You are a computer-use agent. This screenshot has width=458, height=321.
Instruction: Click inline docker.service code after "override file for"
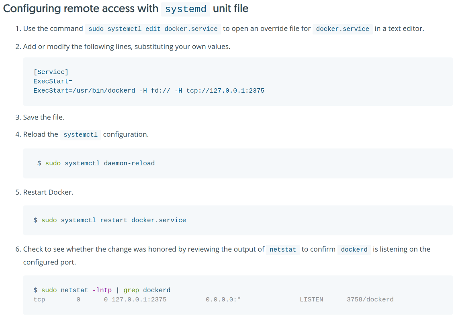(x=342, y=29)
